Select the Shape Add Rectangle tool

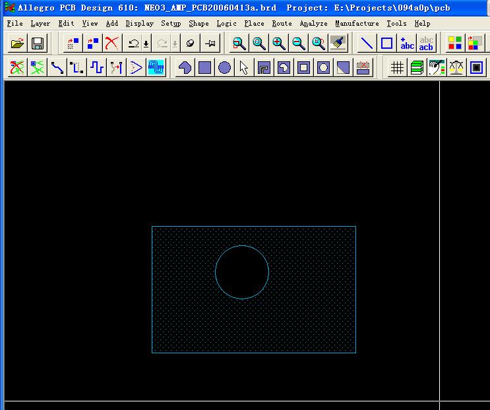coord(204,67)
